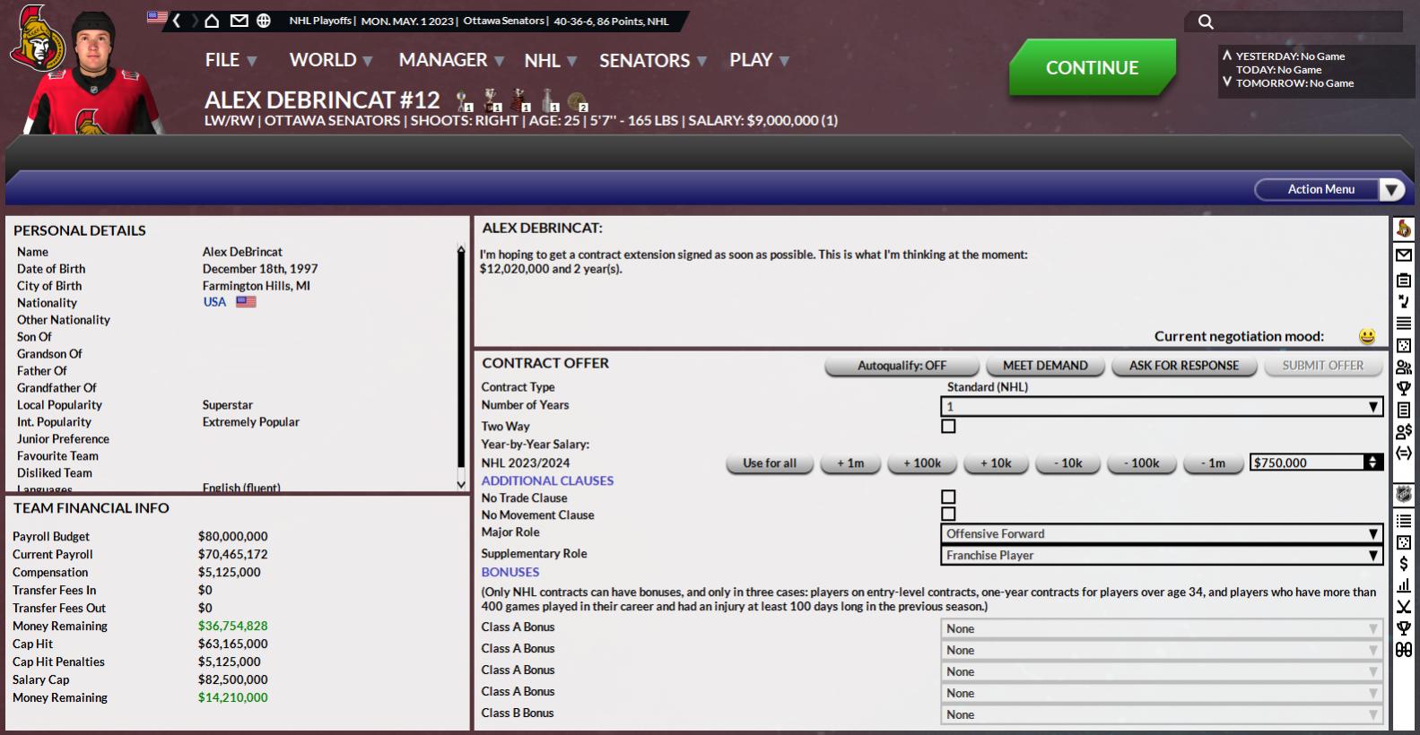
Task: Decrease salary with the - 100k button
Action: (1140, 463)
